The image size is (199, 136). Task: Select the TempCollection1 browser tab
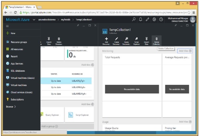20,7
